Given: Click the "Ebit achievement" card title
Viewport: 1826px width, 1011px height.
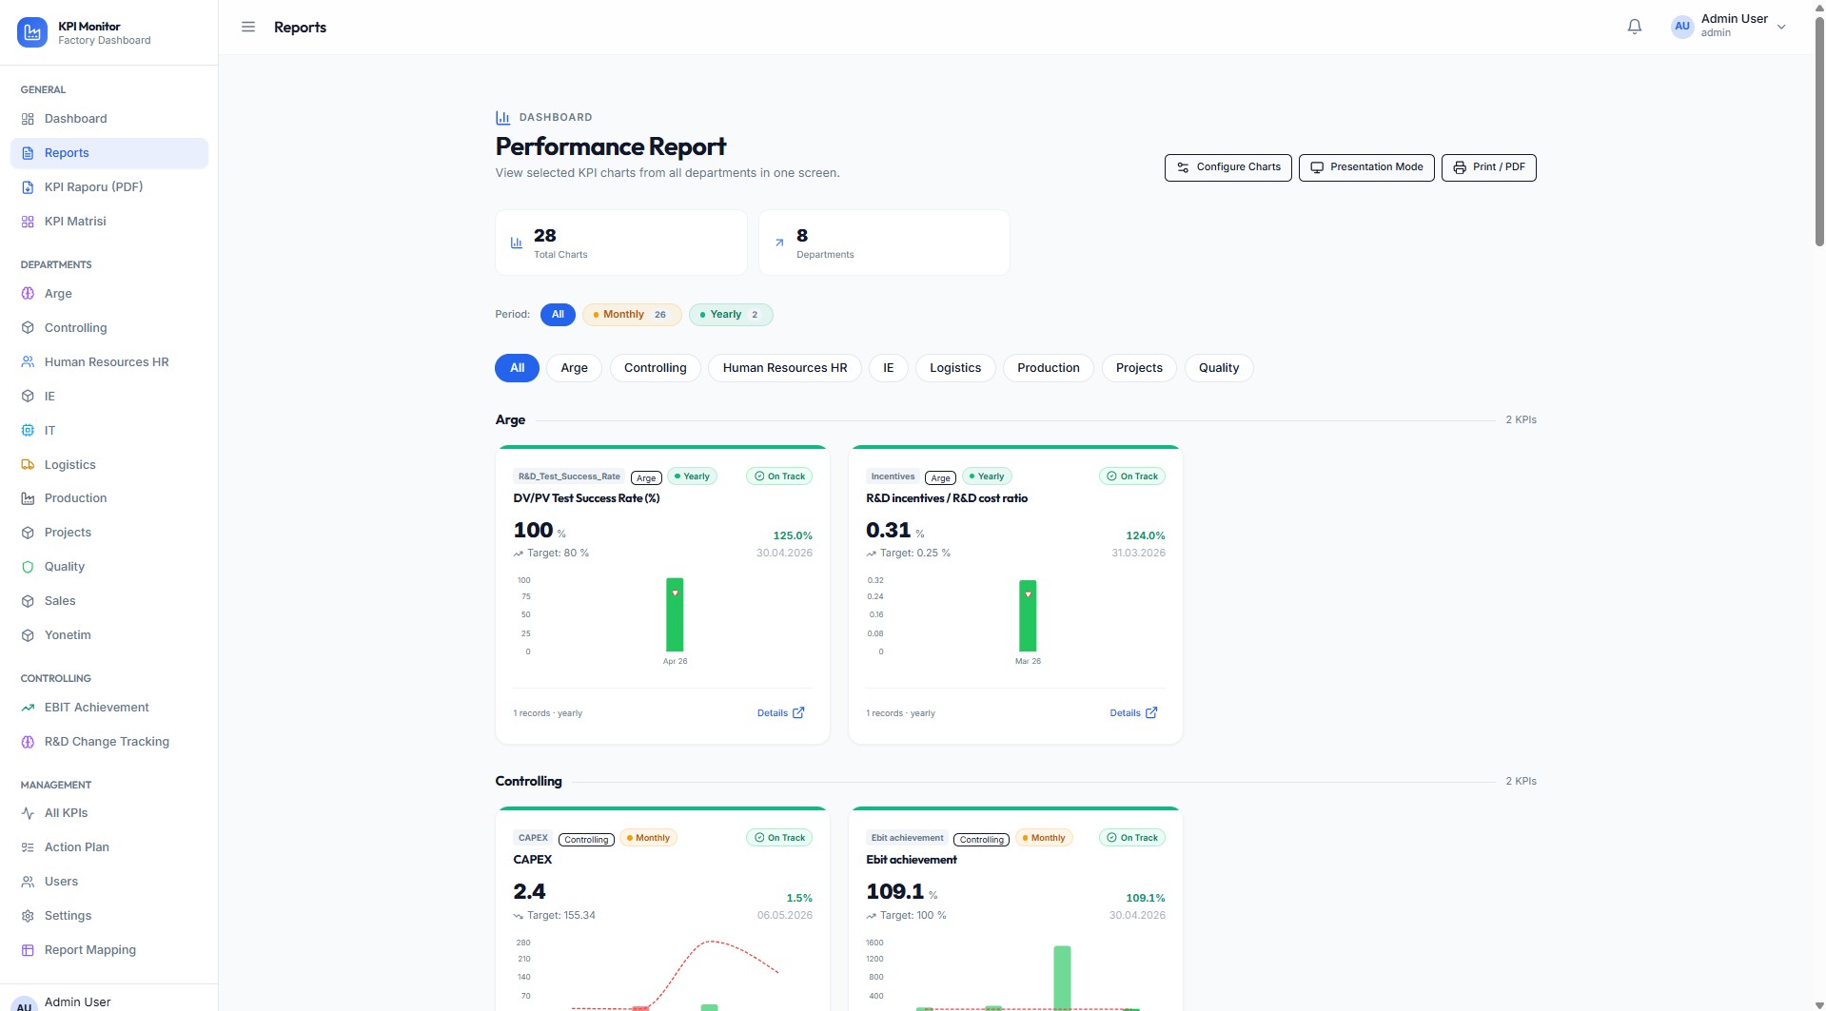Looking at the screenshot, I should [912, 860].
